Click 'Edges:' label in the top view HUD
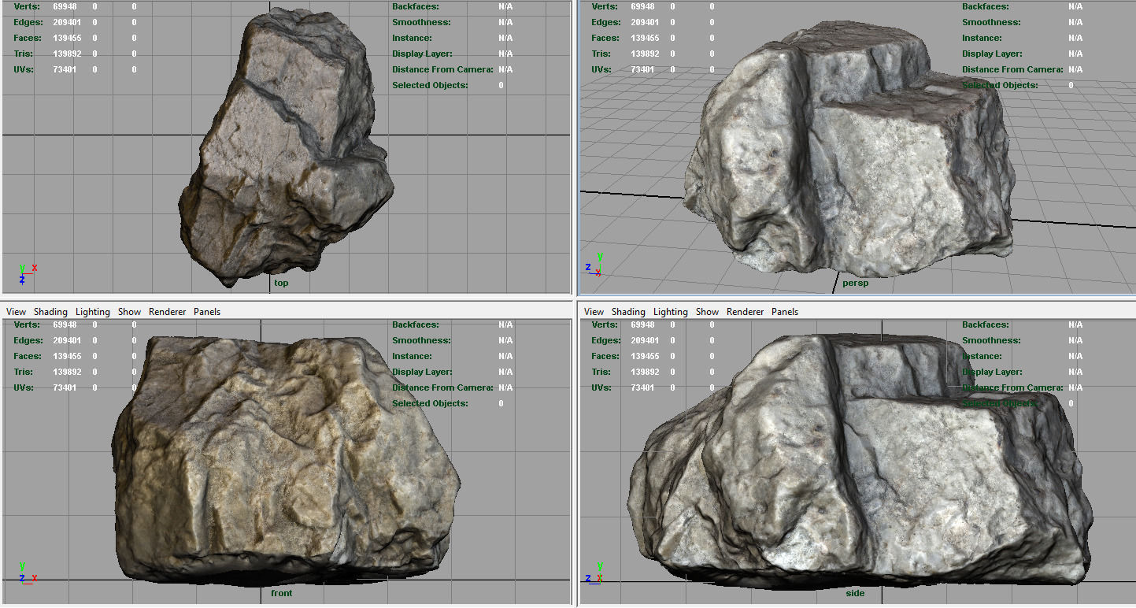Viewport: 1136px width, 608px height. pyautogui.click(x=28, y=22)
